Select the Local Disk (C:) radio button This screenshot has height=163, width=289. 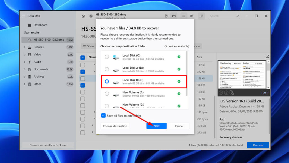pyautogui.click(x=107, y=57)
